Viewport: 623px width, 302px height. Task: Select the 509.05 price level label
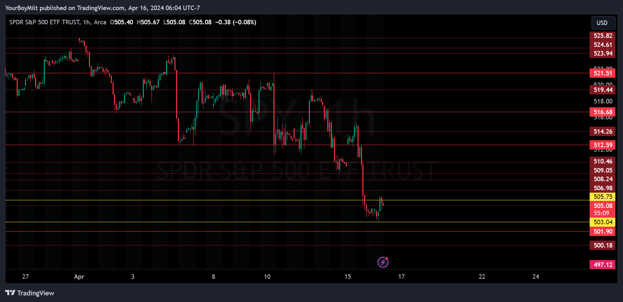tap(602, 170)
